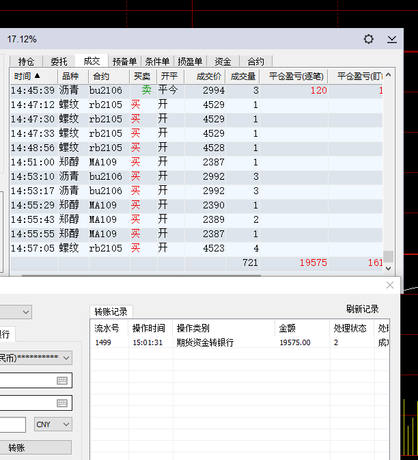Select the trade row at 14:53:17
This screenshot has width=418, height=460.
197,191
